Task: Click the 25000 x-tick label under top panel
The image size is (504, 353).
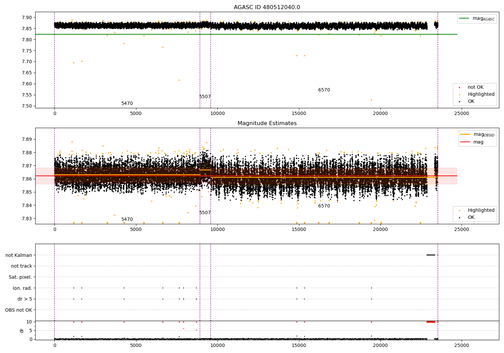Action: pyautogui.click(x=462, y=114)
